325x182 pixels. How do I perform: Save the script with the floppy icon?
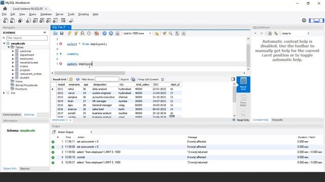pyautogui.click(x=62, y=33)
